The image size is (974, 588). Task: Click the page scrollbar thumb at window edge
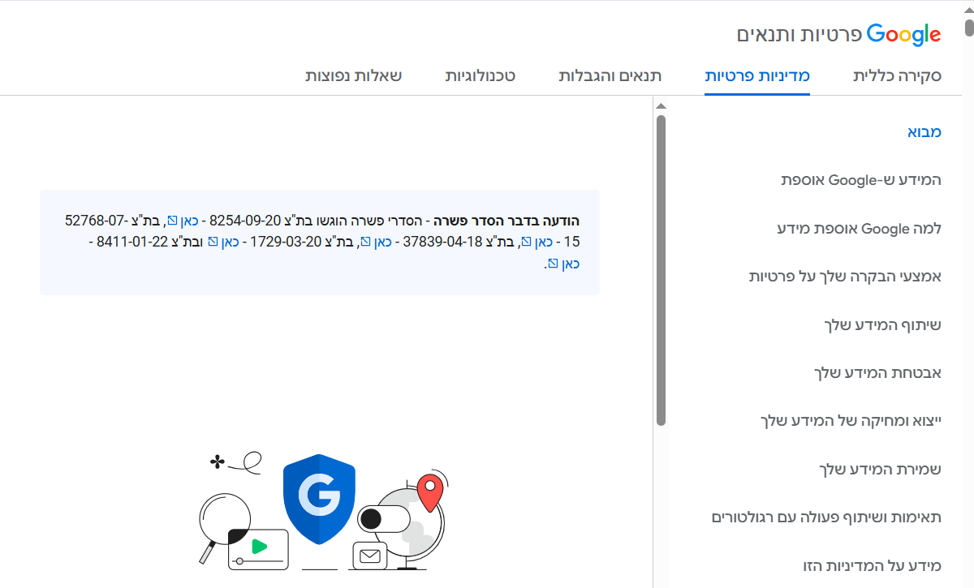pos(968,28)
